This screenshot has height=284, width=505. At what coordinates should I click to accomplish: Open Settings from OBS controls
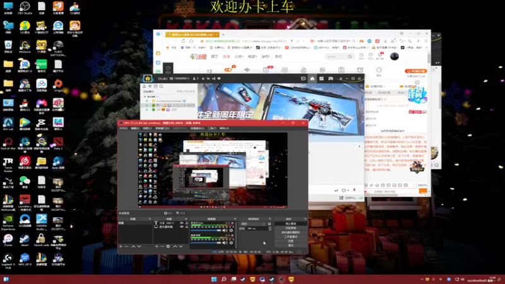pyautogui.click(x=291, y=241)
